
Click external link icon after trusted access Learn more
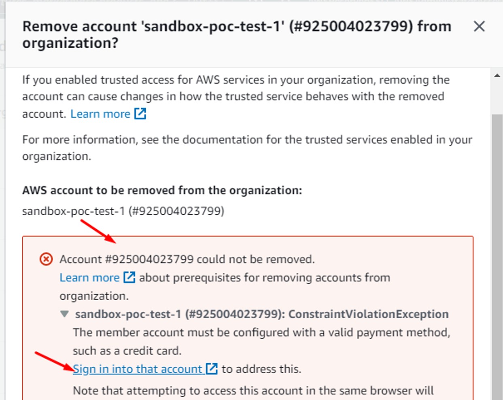click(x=140, y=114)
